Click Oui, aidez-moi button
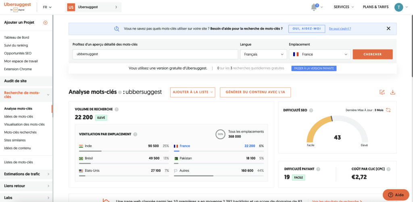Image resolution: width=413 pixels, height=202 pixels. 307,29
